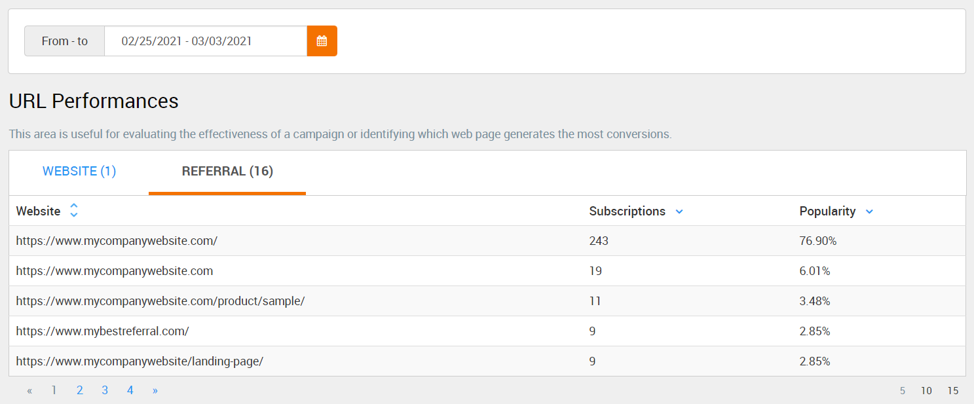Viewport: 974px width, 404px height.
Task: Select the landing-page URL row
Action: 487,361
